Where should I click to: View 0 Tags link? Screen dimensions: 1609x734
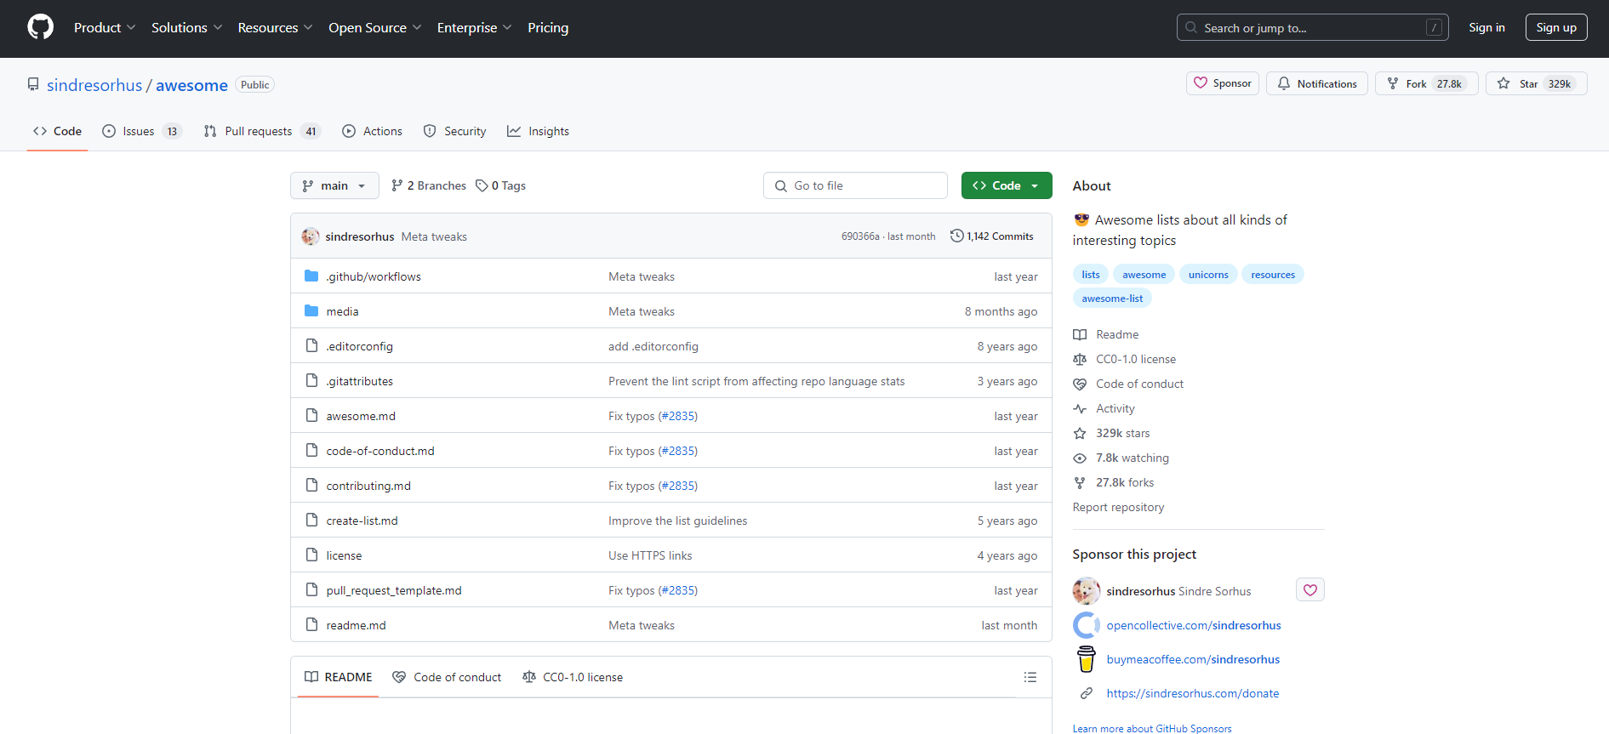[x=500, y=185]
